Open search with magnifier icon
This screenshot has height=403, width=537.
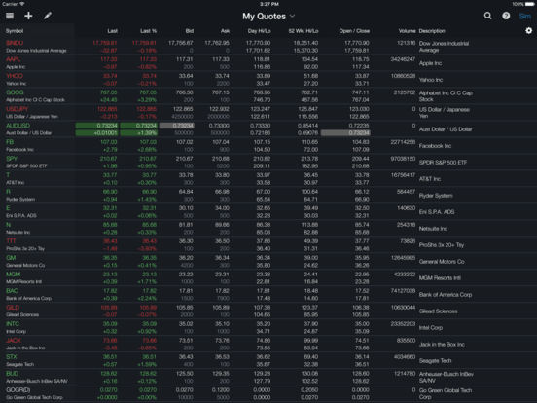point(487,16)
